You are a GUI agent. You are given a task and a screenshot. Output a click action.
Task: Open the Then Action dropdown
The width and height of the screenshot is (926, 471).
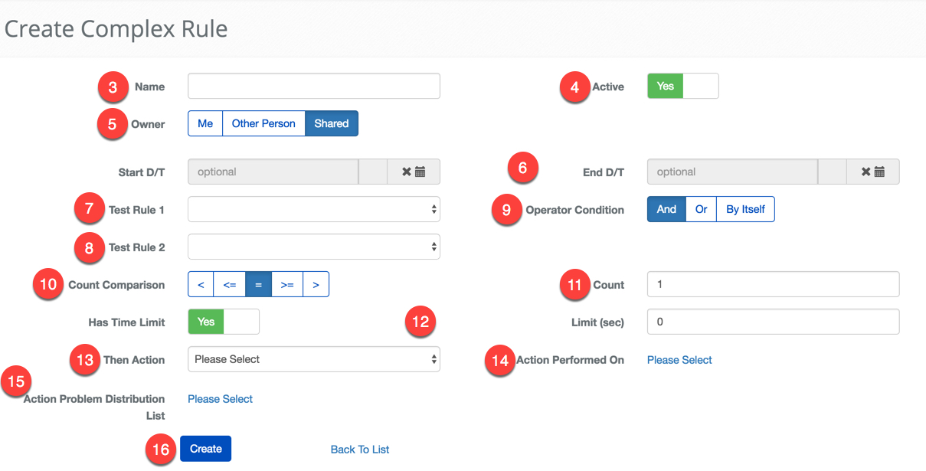point(313,359)
